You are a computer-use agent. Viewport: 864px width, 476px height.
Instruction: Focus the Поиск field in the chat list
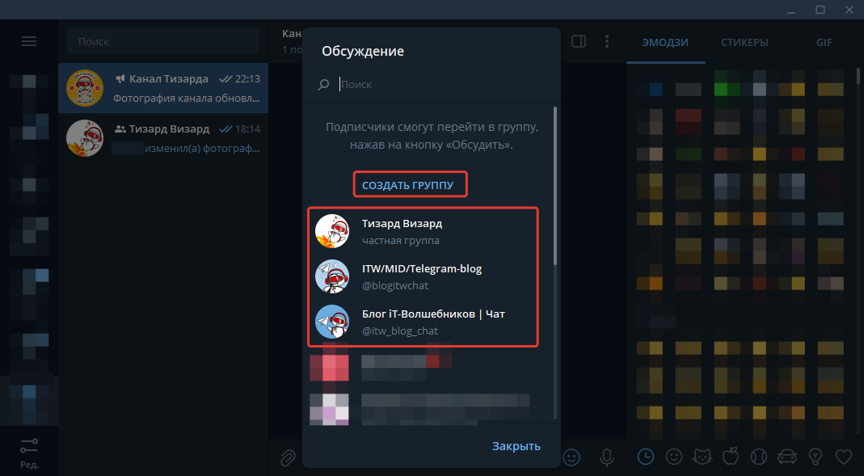pyautogui.click(x=163, y=41)
